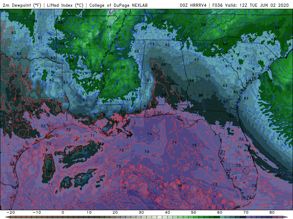Viewport: 293px width, 219px height.
Task: Click the 56 dewpoint value on the map
Action: (x=111, y=53)
